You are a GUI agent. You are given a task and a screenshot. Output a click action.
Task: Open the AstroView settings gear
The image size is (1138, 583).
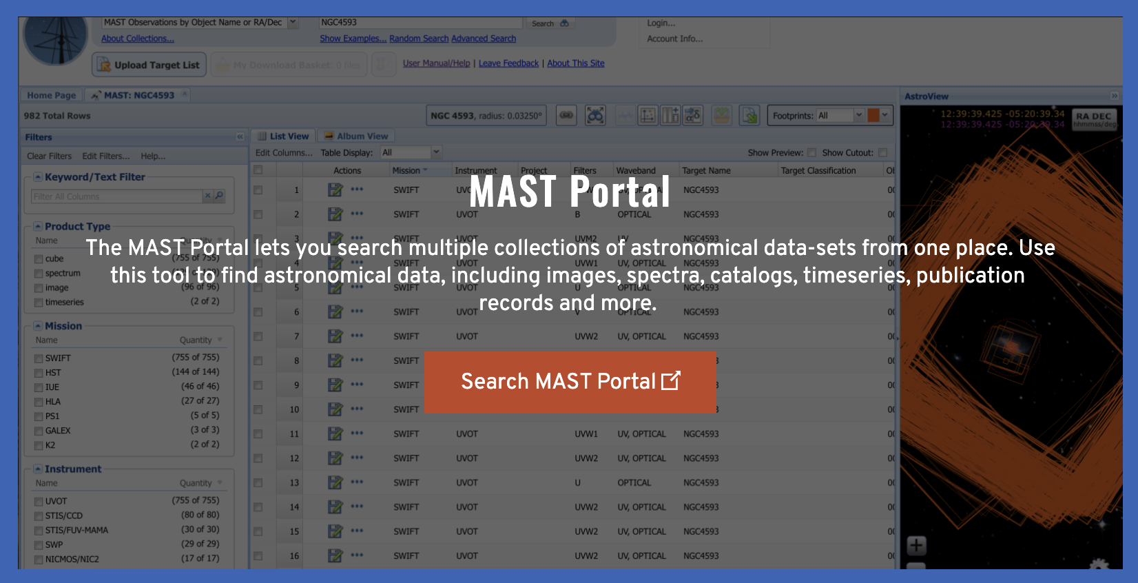(1099, 565)
